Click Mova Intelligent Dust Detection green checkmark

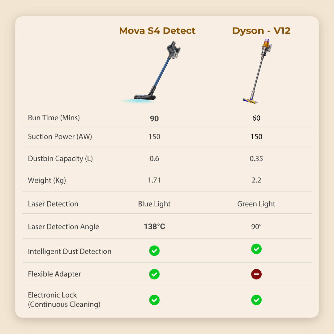154,251
